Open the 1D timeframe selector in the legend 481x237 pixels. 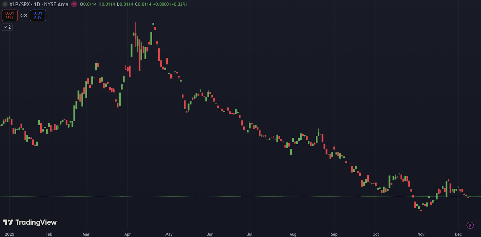click(x=37, y=4)
